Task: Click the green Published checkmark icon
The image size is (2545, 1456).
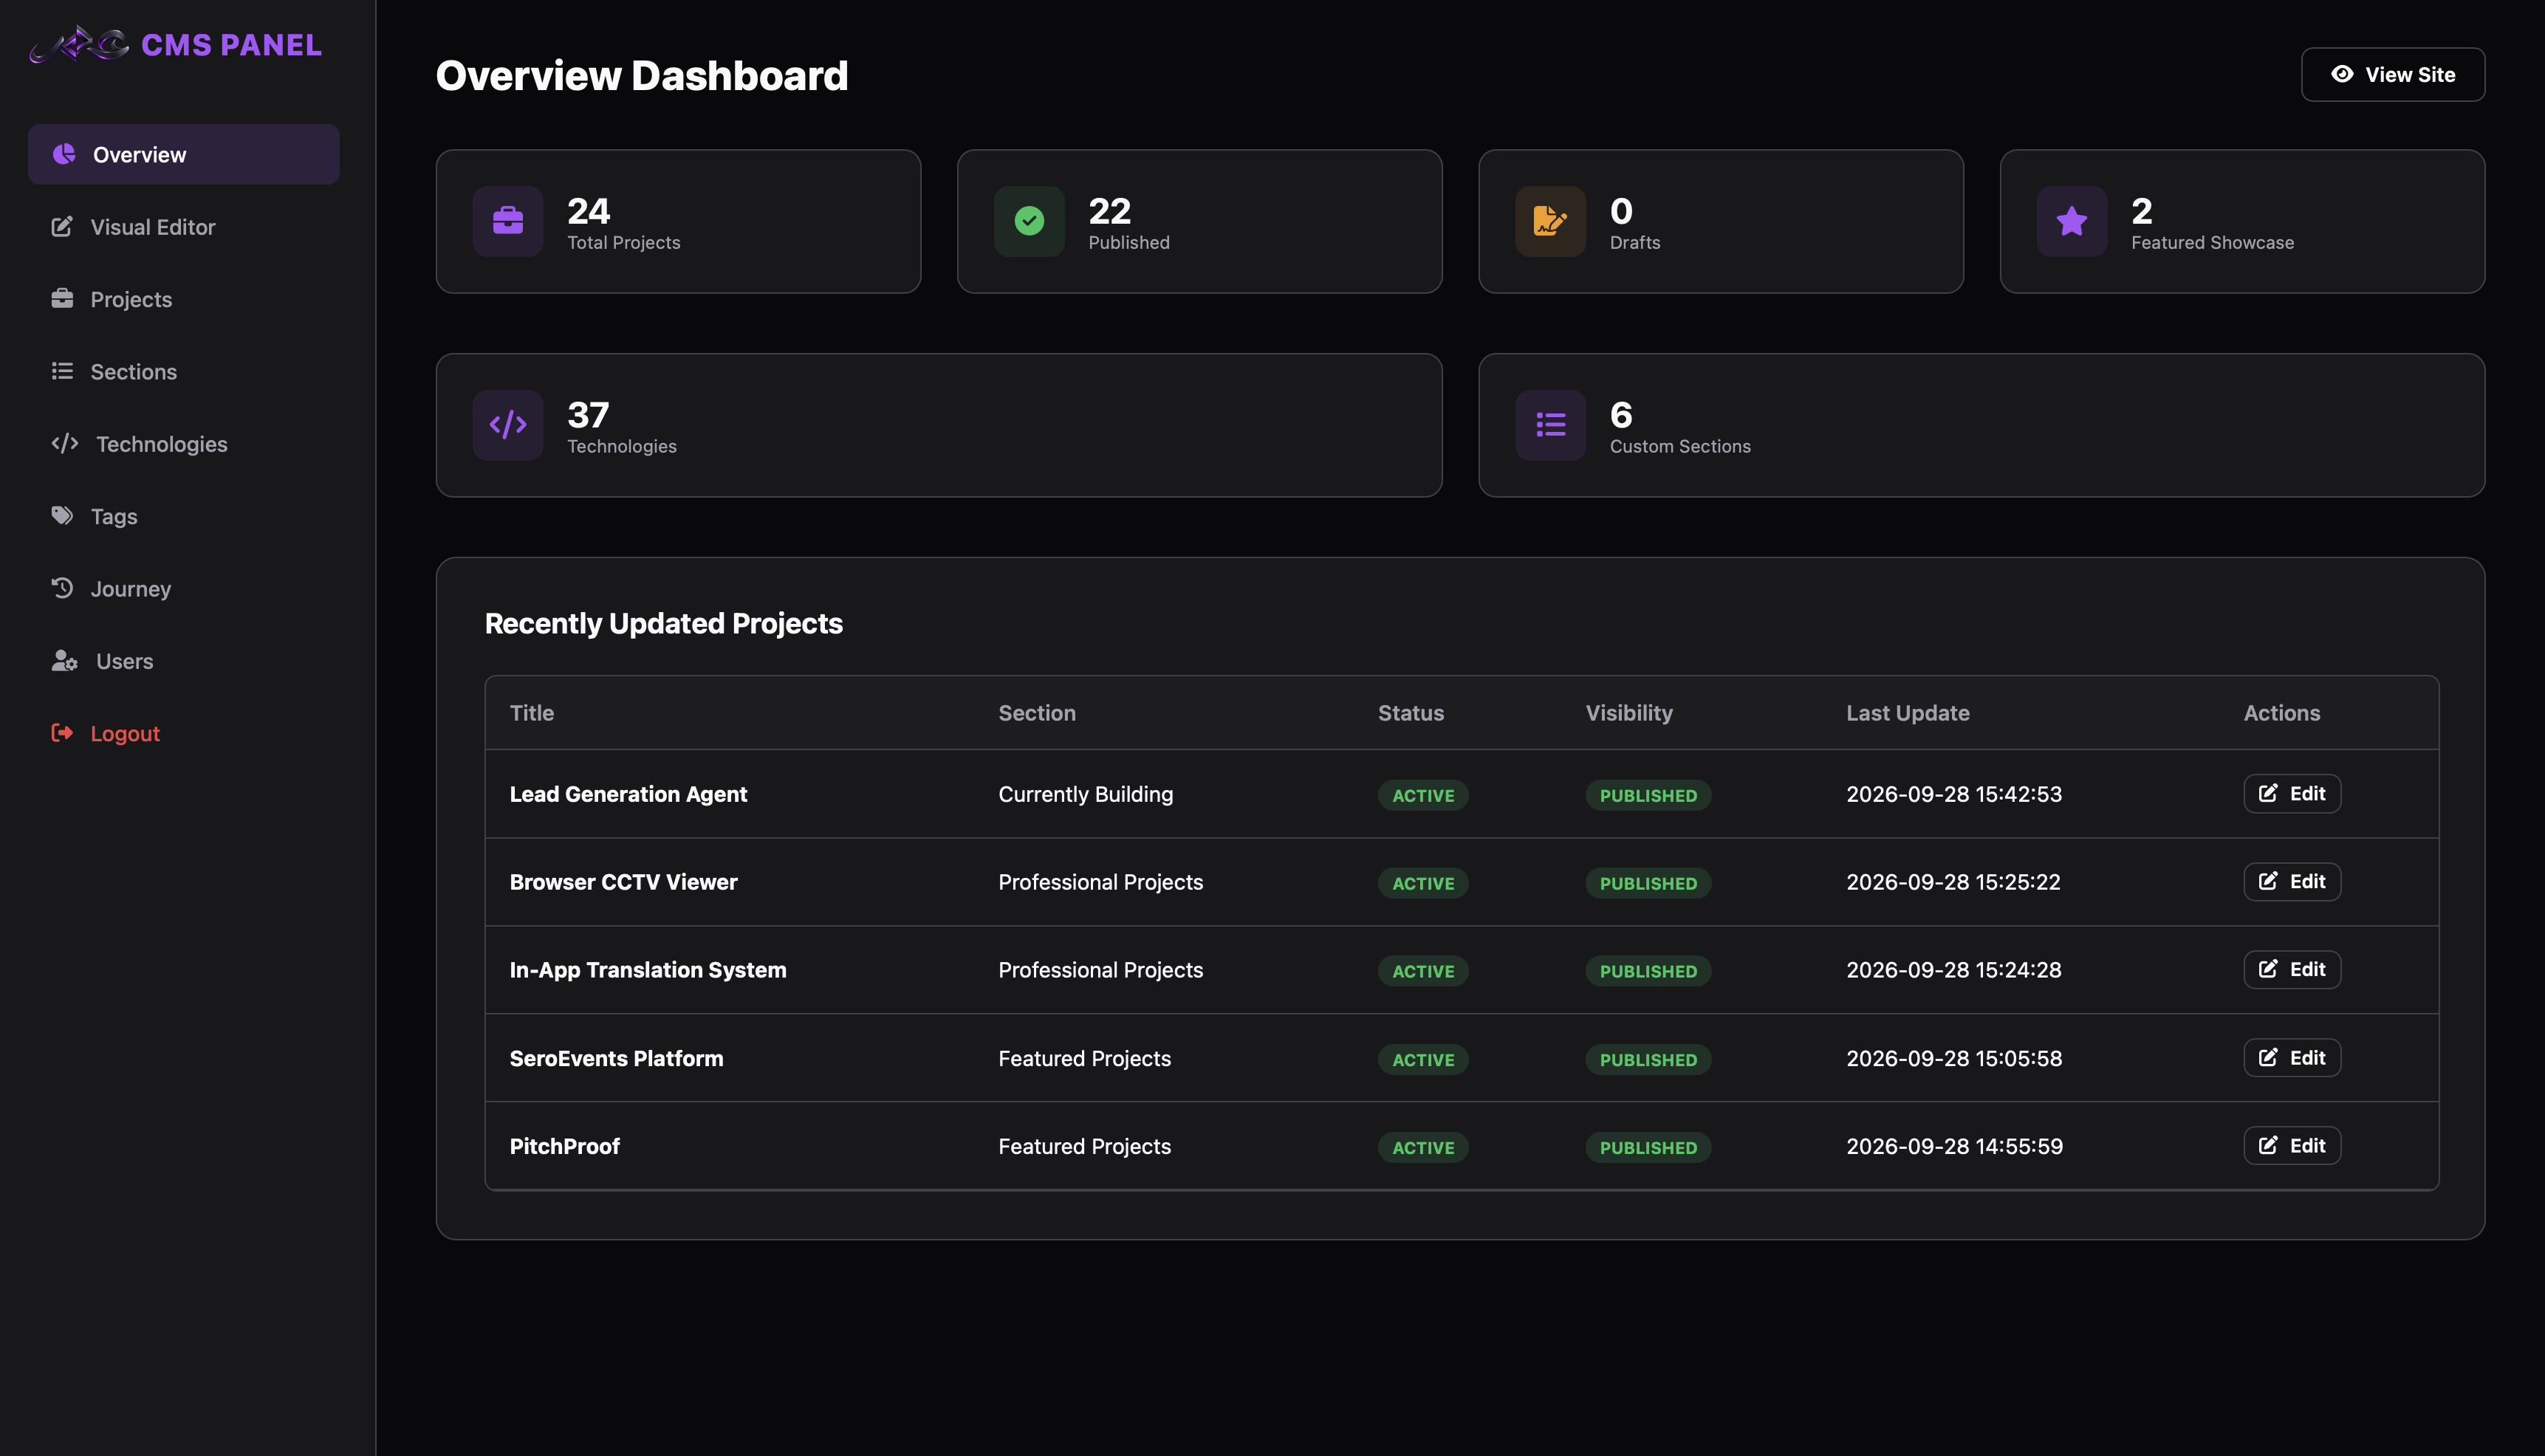Action: [1029, 221]
